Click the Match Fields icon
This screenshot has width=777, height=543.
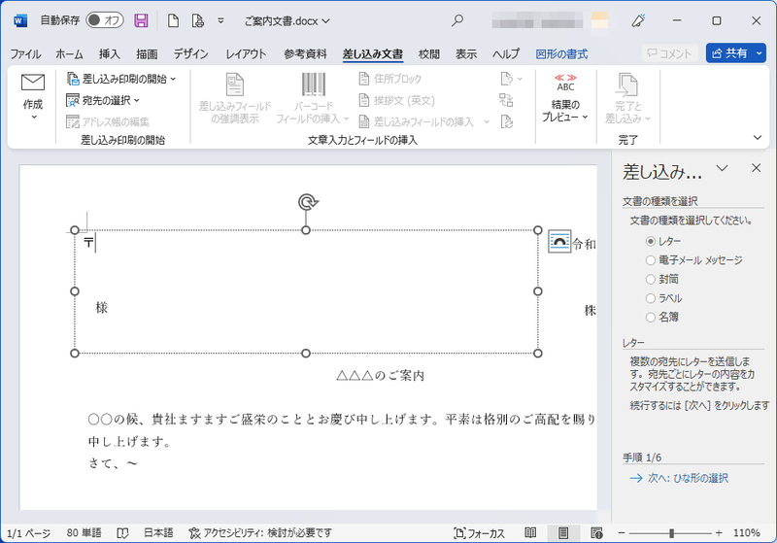(x=506, y=100)
